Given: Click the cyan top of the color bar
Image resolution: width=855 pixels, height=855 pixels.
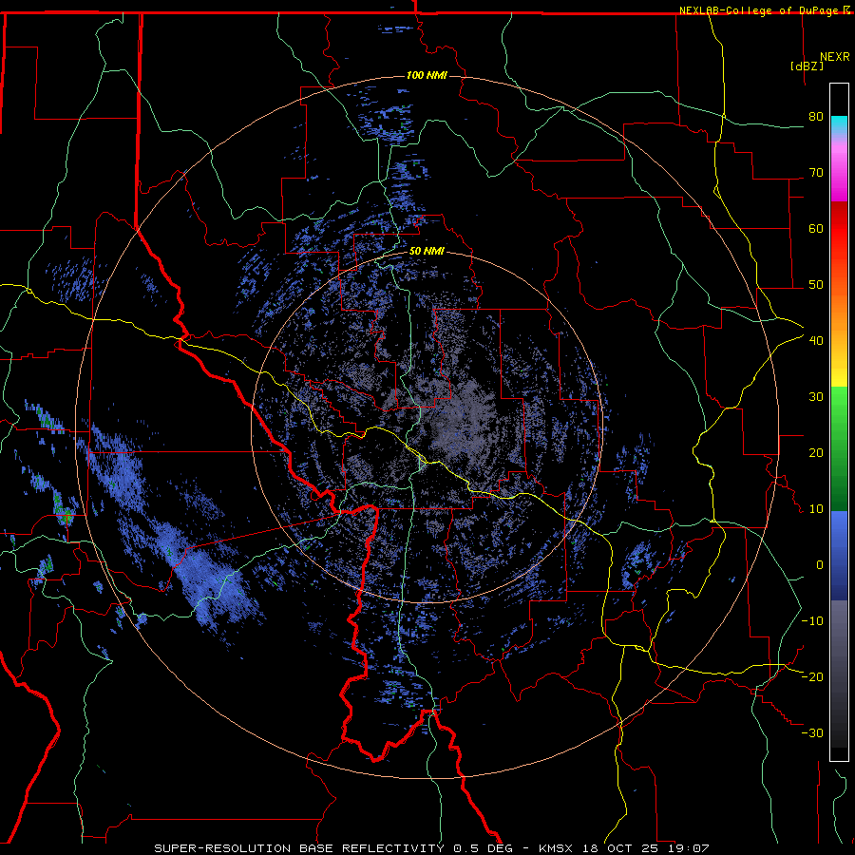Looking at the screenshot, I should (x=839, y=125).
